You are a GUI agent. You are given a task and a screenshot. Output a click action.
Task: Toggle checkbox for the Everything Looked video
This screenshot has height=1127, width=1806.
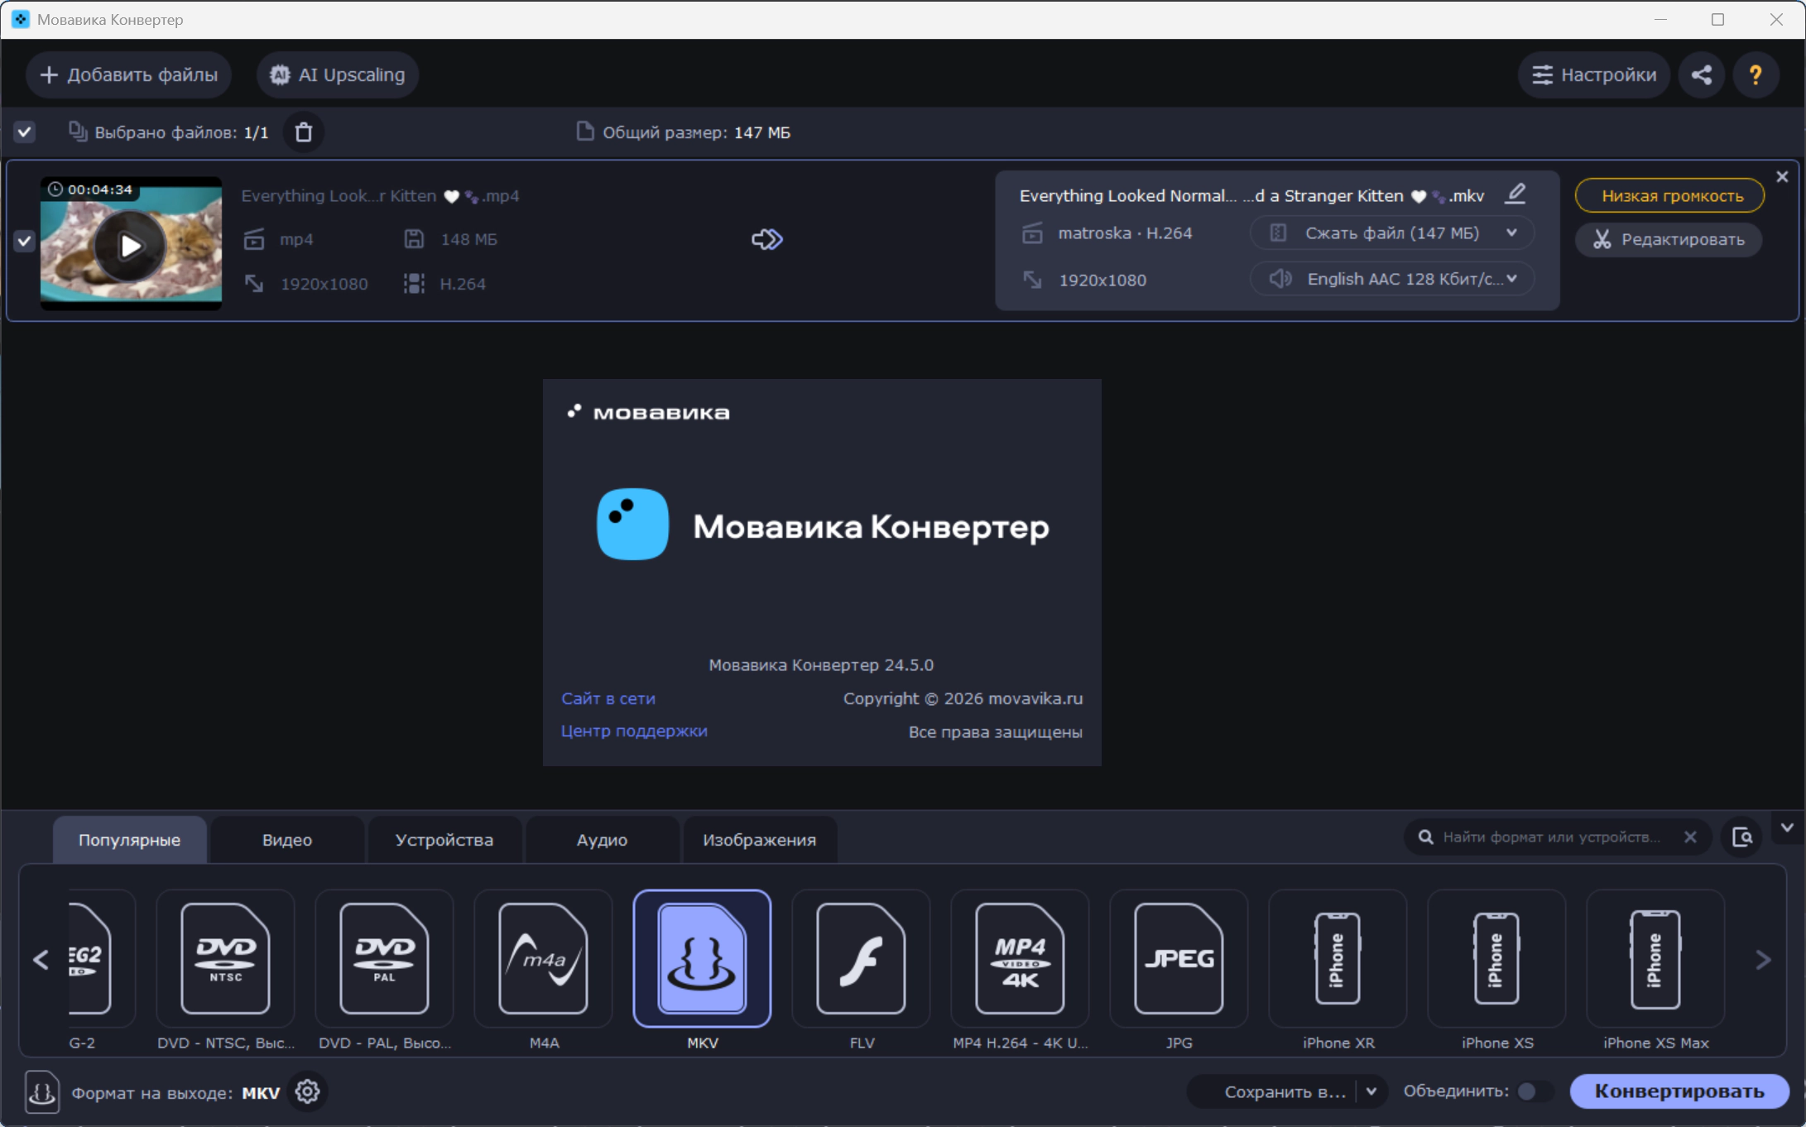pyautogui.click(x=24, y=242)
